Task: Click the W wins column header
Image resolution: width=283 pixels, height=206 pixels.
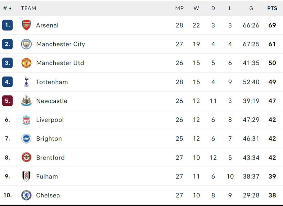Action: 196,8
